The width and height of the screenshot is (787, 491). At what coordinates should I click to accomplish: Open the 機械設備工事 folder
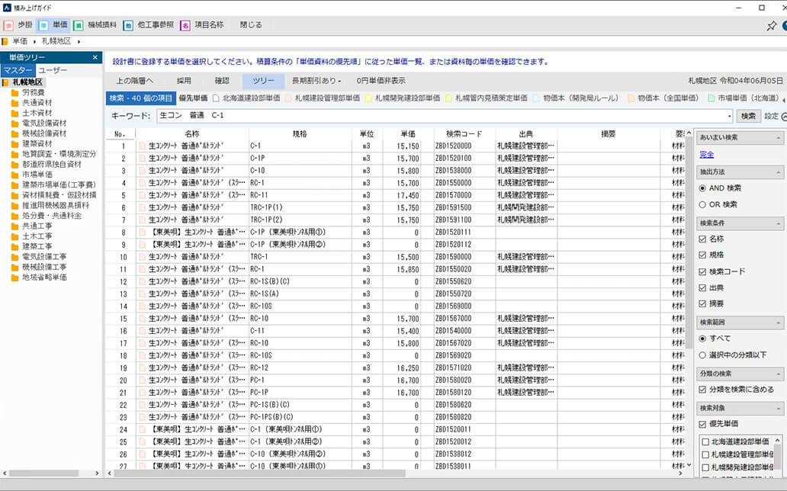(x=39, y=267)
